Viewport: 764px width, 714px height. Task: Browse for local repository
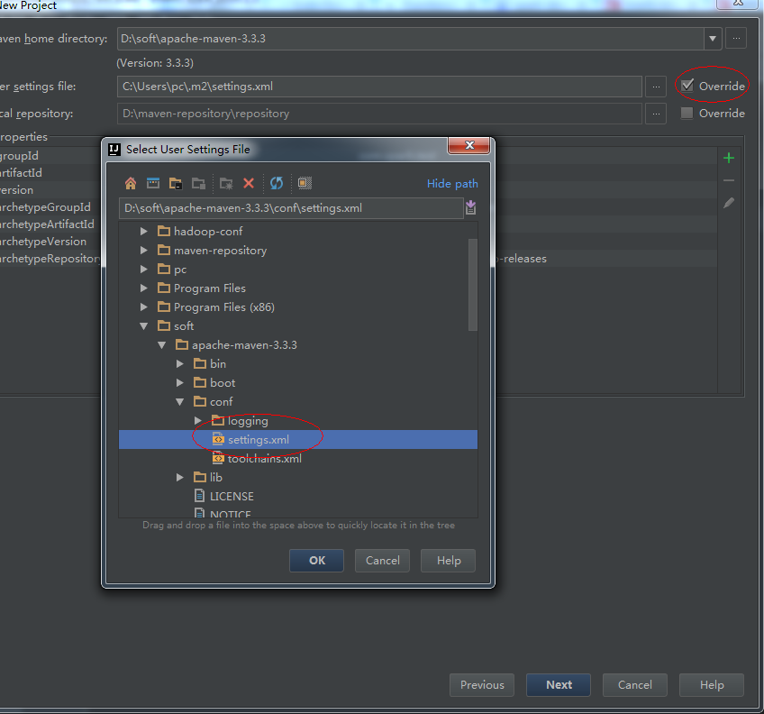click(656, 114)
